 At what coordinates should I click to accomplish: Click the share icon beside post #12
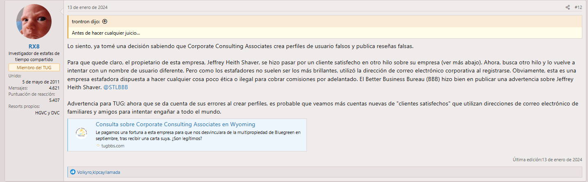pyautogui.click(x=568, y=7)
